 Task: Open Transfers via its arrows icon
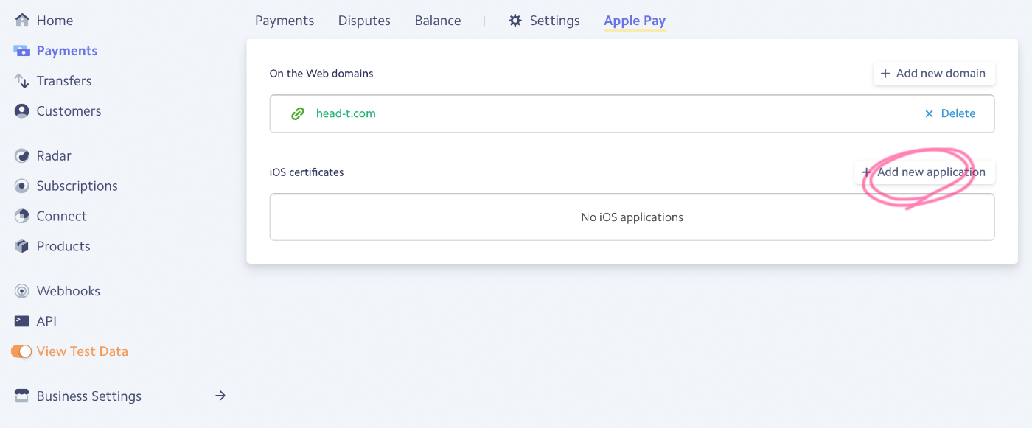click(x=22, y=81)
